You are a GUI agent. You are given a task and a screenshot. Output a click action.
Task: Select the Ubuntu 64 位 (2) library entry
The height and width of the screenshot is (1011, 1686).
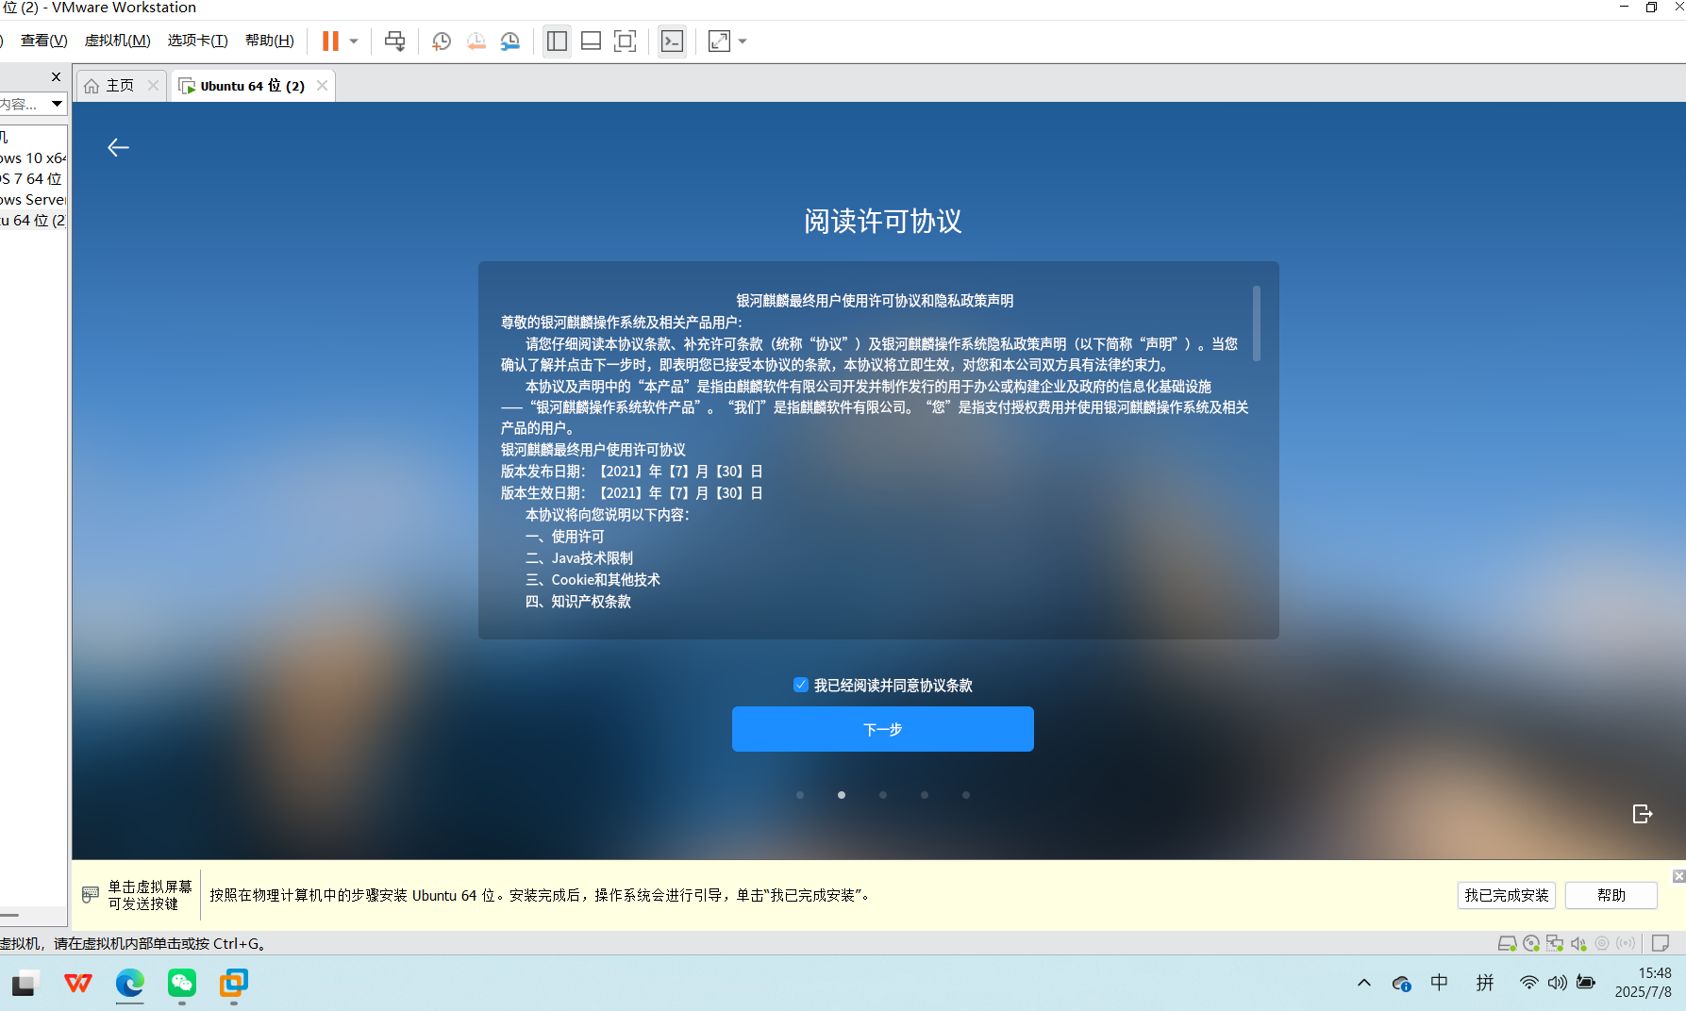click(33, 221)
